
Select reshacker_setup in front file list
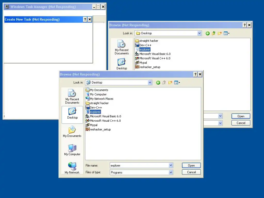point(98,129)
